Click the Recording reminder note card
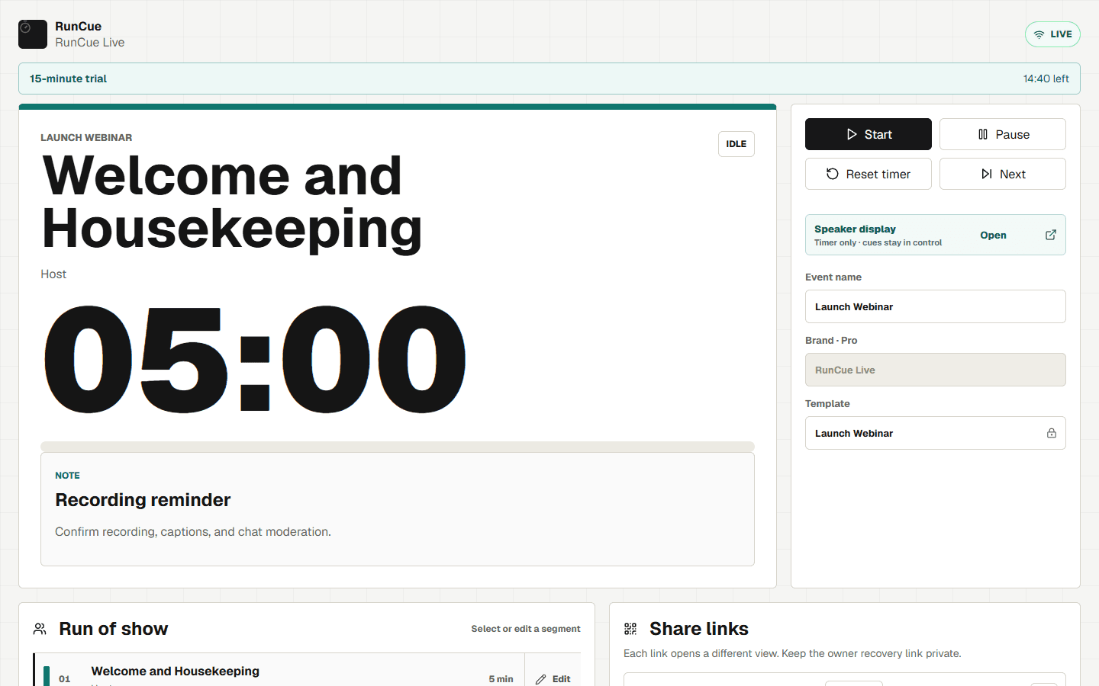1099x686 pixels. coord(398,509)
